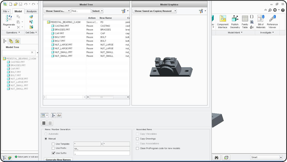Image resolution: width=287 pixels, height=162 pixels.
Task: Click the tree display icon below the panels
Action: click(x=53, y=115)
